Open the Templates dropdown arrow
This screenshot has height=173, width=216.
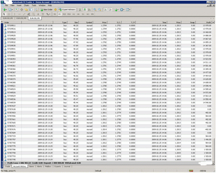(130, 10)
